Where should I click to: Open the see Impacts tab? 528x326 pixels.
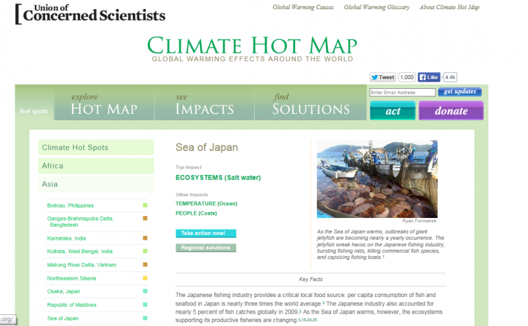coord(205,105)
